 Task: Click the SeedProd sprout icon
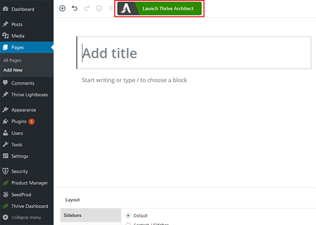(x=5, y=194)
